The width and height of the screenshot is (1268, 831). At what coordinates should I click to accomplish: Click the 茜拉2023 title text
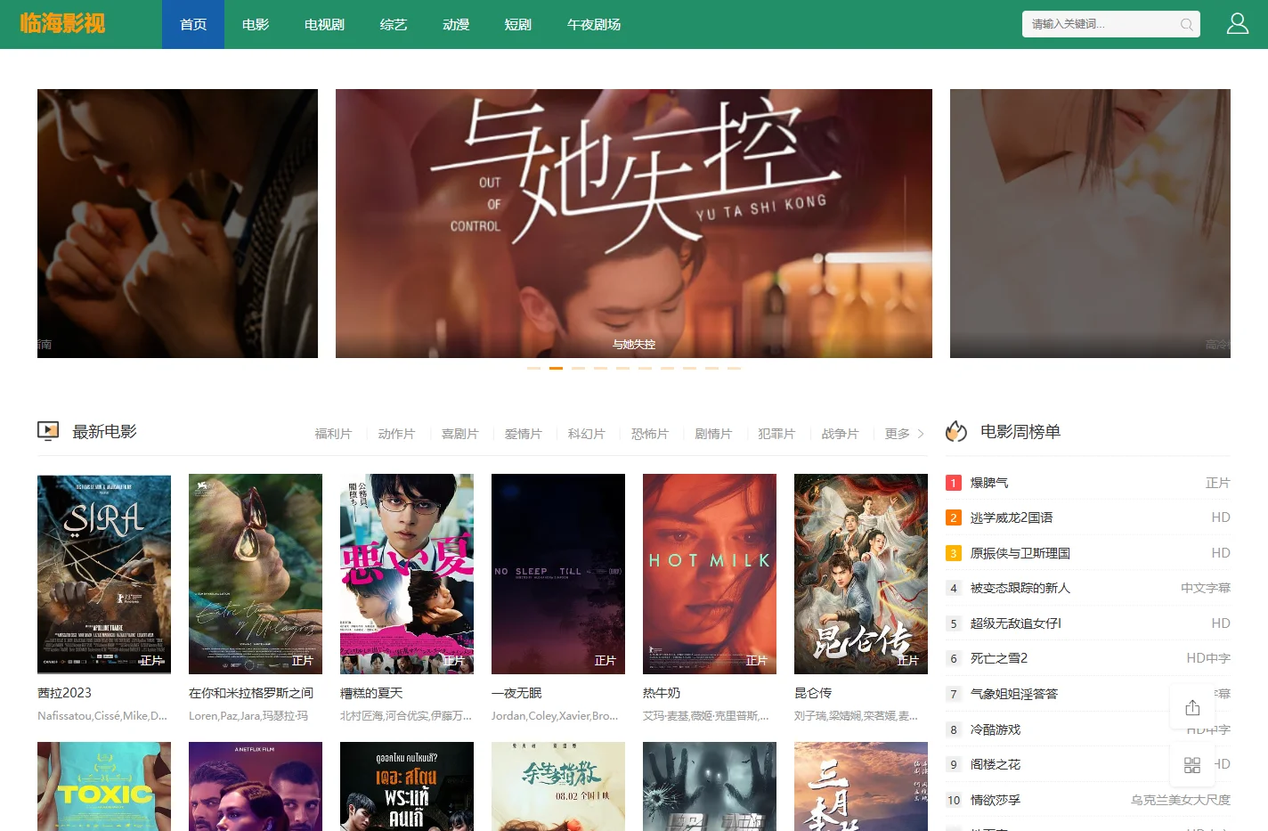tap(64, 693)
